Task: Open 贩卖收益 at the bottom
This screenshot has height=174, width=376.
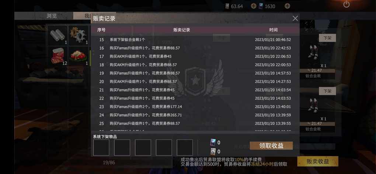Action: [318, 161]
